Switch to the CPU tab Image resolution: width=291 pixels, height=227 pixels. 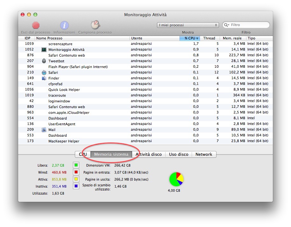83,155
